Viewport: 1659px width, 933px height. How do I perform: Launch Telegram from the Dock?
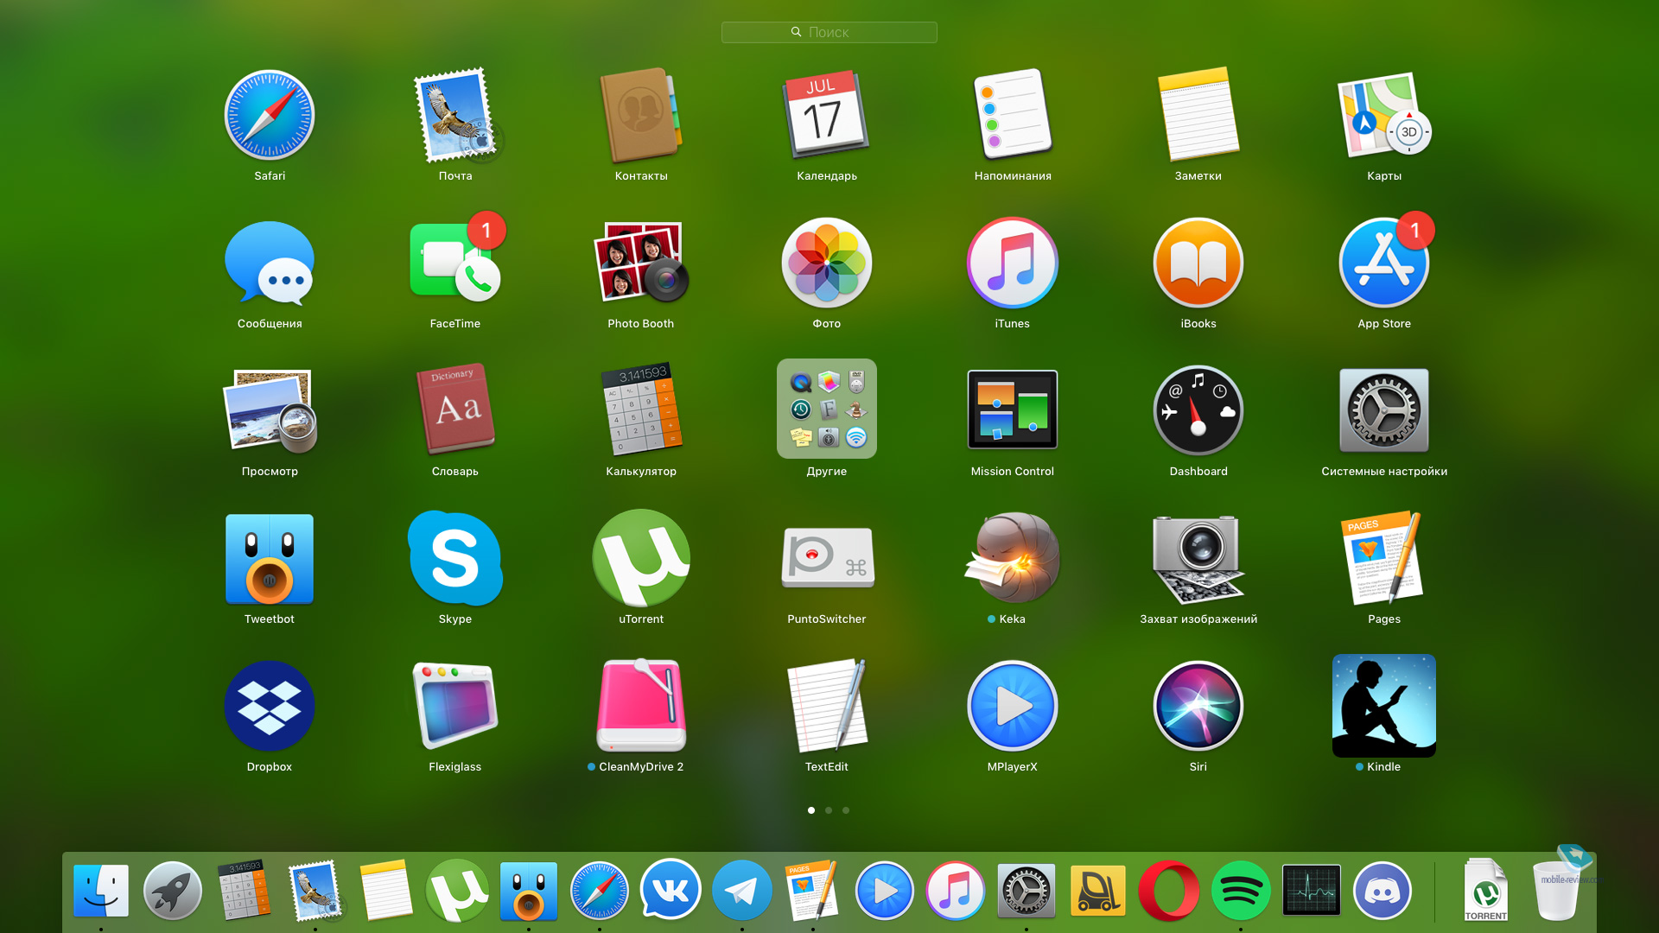741,891
